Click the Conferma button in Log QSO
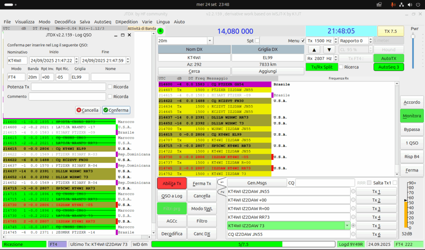The image size is (425, 250). point(116,110)
